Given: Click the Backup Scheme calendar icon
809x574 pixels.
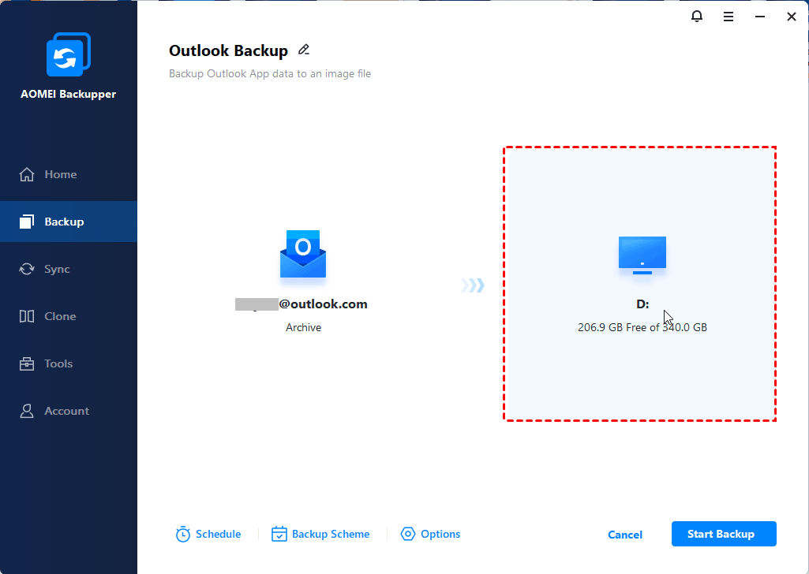Looking at the screenshot, I should tap(279, 534).
